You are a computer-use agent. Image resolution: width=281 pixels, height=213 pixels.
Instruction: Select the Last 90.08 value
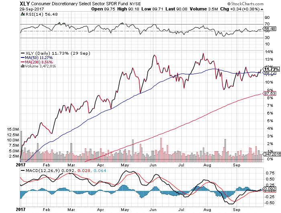[x=176, y=9]
